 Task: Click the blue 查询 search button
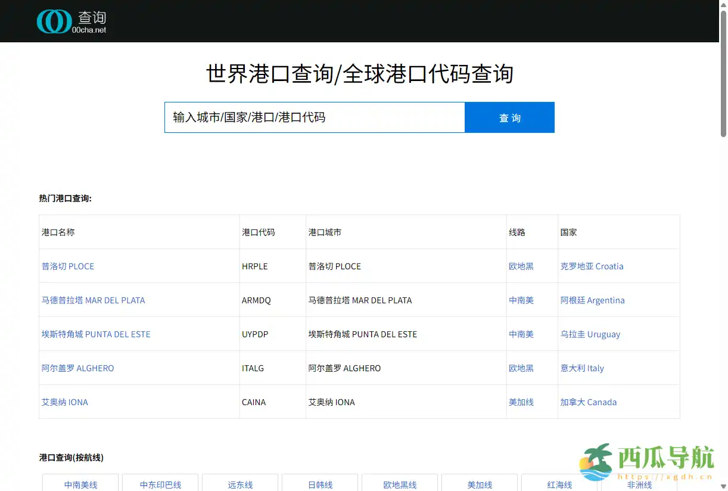pos(509,117)
